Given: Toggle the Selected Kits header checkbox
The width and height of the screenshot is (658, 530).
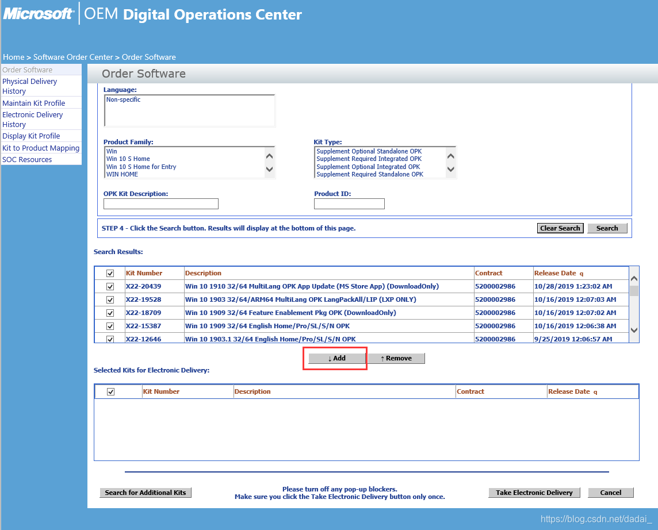Looking at the screenshot, I should click(x=111, y=391).
